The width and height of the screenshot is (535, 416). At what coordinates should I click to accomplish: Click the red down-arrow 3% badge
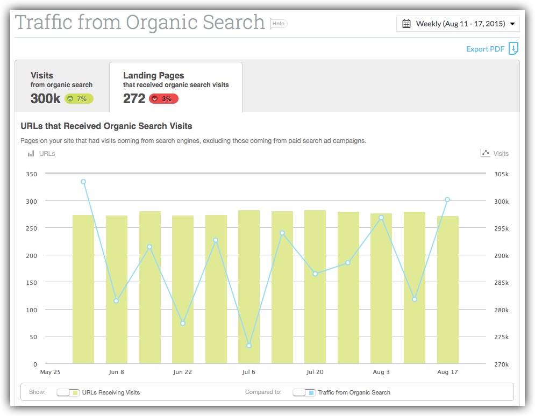[x=163, y=99]
